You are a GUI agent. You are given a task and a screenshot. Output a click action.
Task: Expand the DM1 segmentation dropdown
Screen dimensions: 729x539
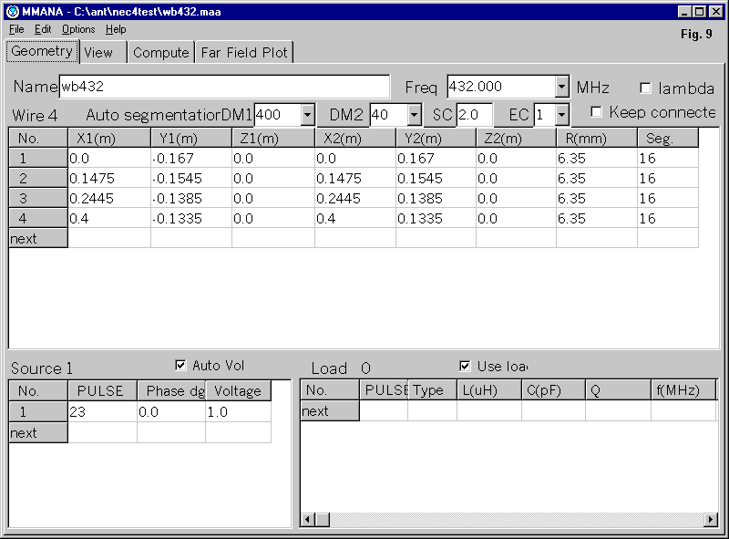coord(307,115)
